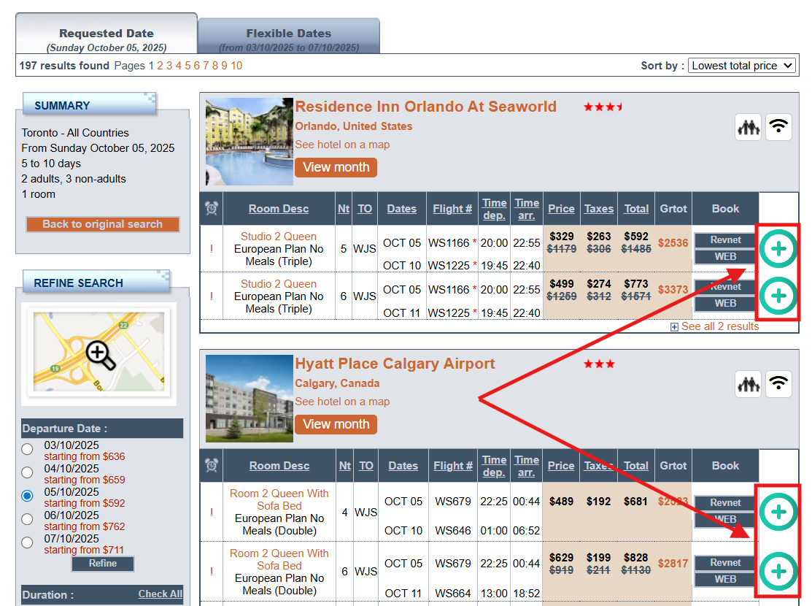
Task: Open the Residence Inn Orlando hotel photo
Action: click(250, 142)
